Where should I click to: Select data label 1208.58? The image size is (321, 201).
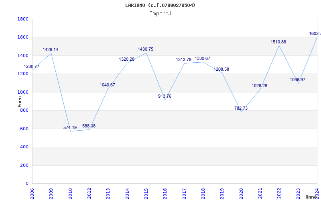[221, 69]
